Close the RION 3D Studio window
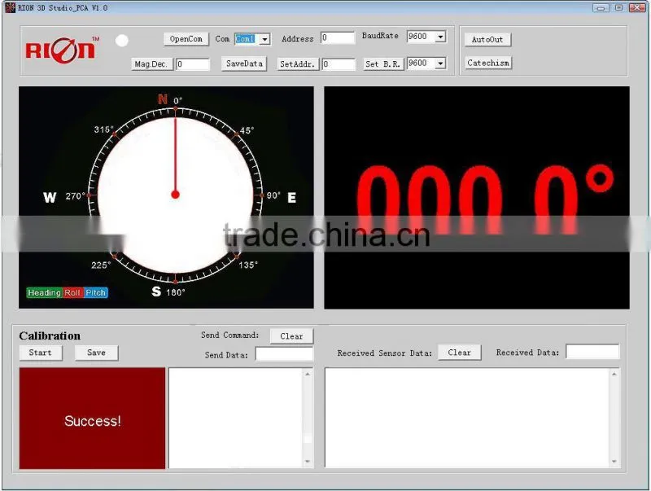651x491 pixels. (x=637, y=7)
